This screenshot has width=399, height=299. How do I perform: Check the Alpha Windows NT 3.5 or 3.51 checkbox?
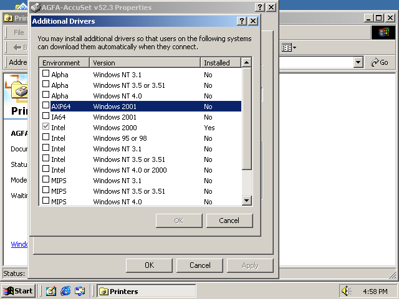pyautogui.click(x=46, y=84)
